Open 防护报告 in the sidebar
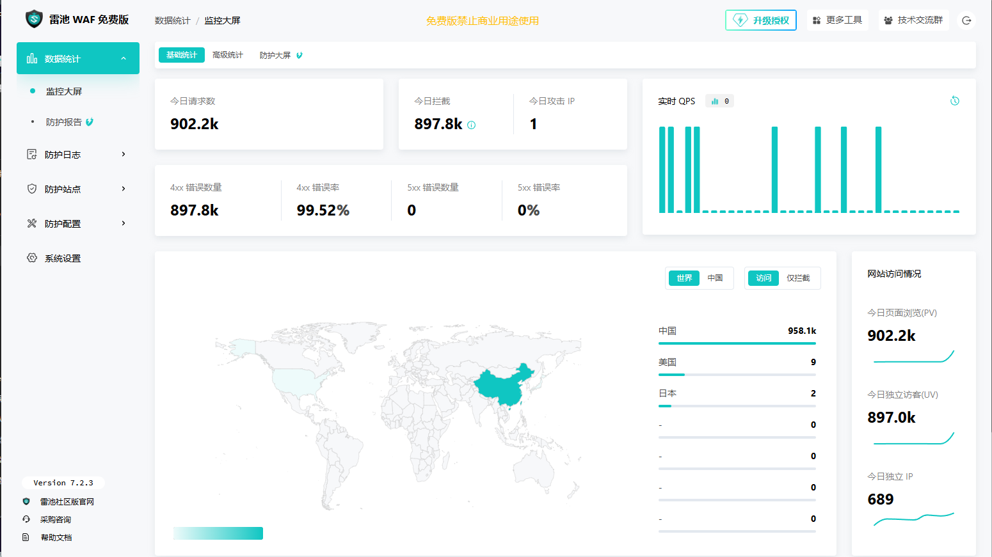This screenshot has height=557, width=992. pyautogui.click(x=64, y=122)
